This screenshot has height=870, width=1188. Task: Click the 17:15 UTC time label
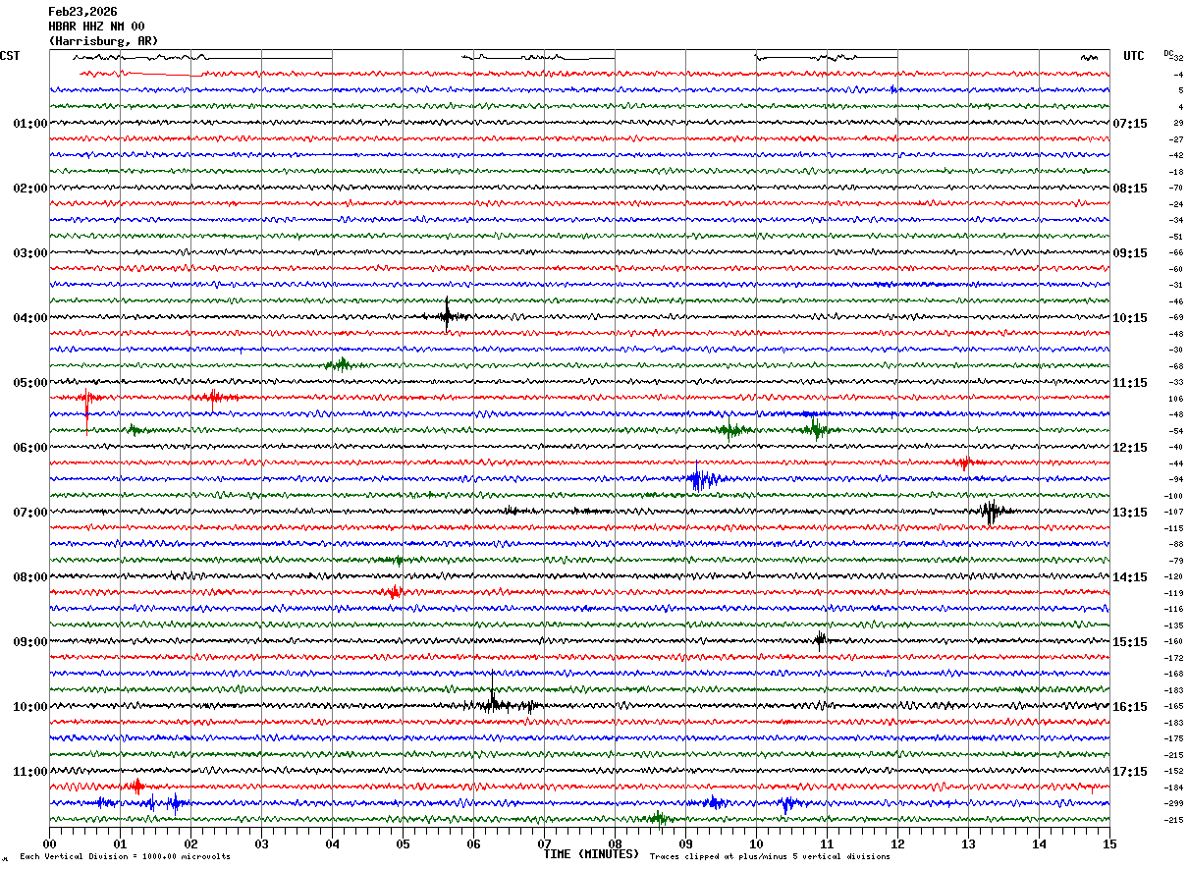(1130, 772)
